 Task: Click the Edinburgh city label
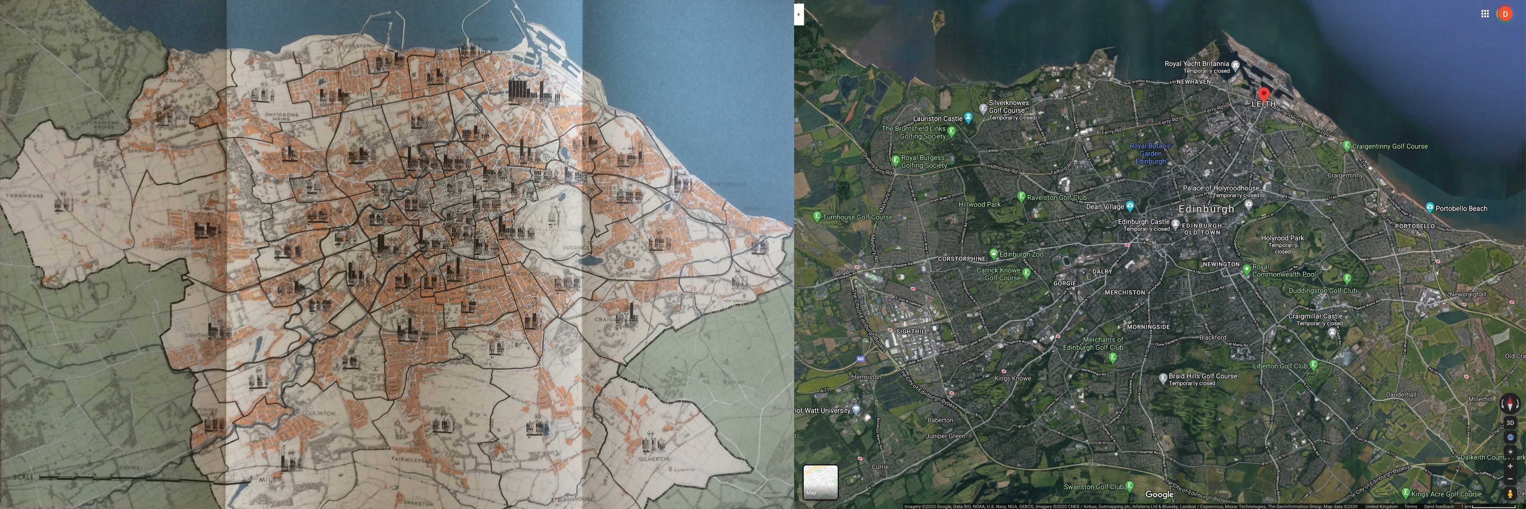[1206, 209]
